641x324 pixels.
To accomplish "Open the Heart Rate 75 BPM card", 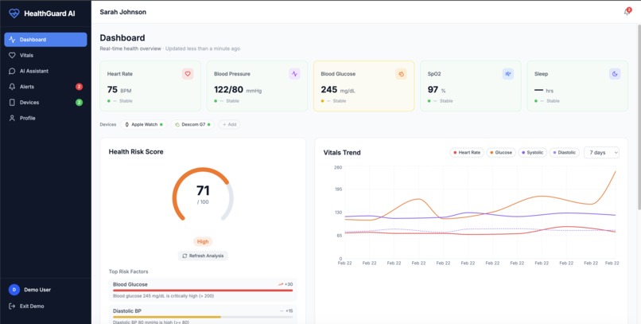I will tap(150, 86).
